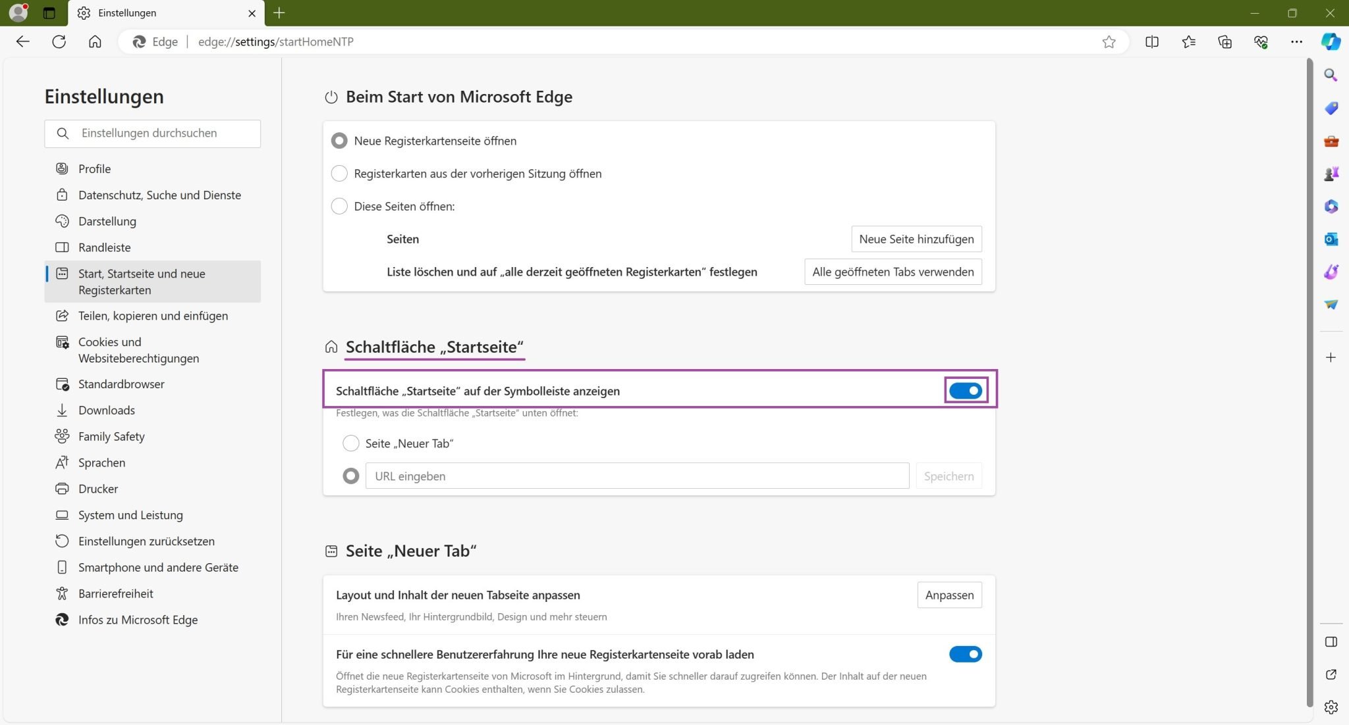Add this page to favorites star
The width and height of the screenshot is (1349, 725).
[1109, 41]
